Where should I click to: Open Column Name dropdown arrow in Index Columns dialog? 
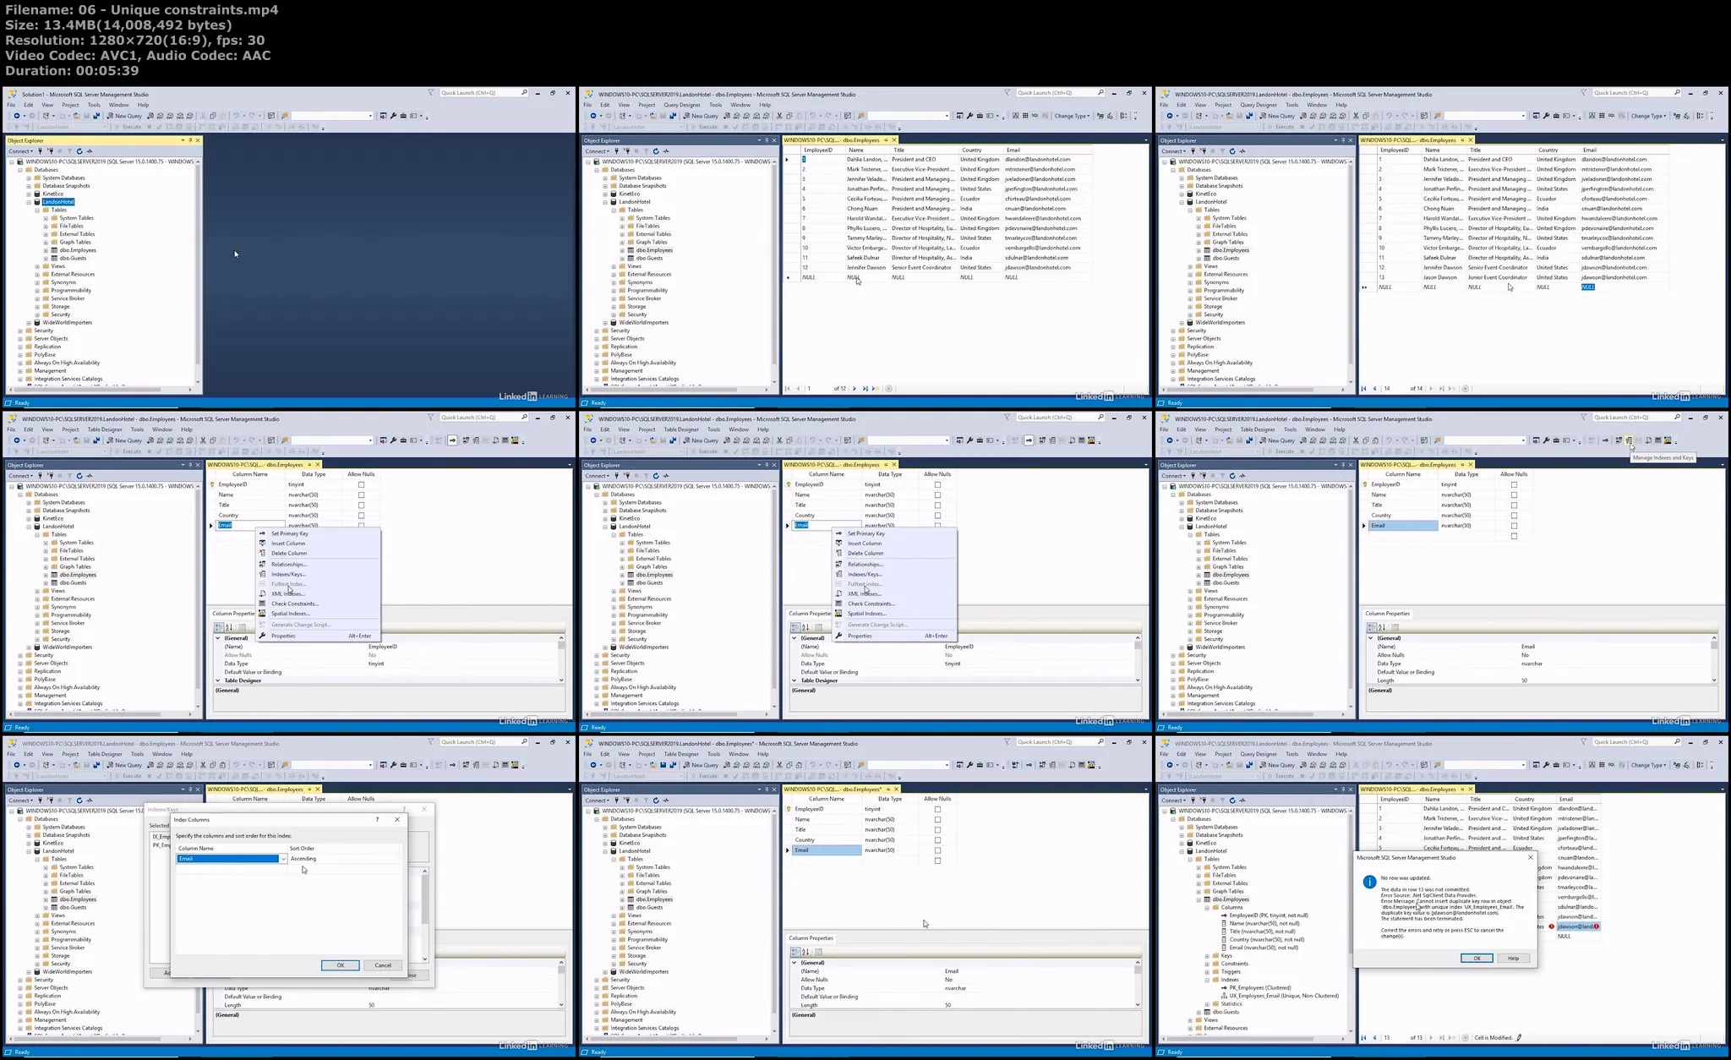tap(283, 859)
